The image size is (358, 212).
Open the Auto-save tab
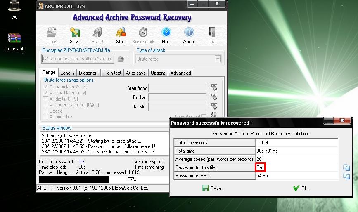136,73
